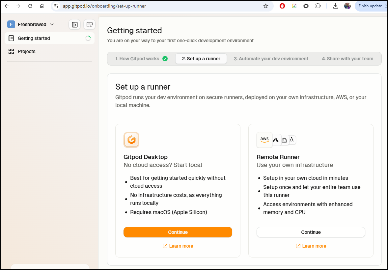Click the Getting started page heading
The width and height of the screenshot is (388, 270).
tap(134, 30)
